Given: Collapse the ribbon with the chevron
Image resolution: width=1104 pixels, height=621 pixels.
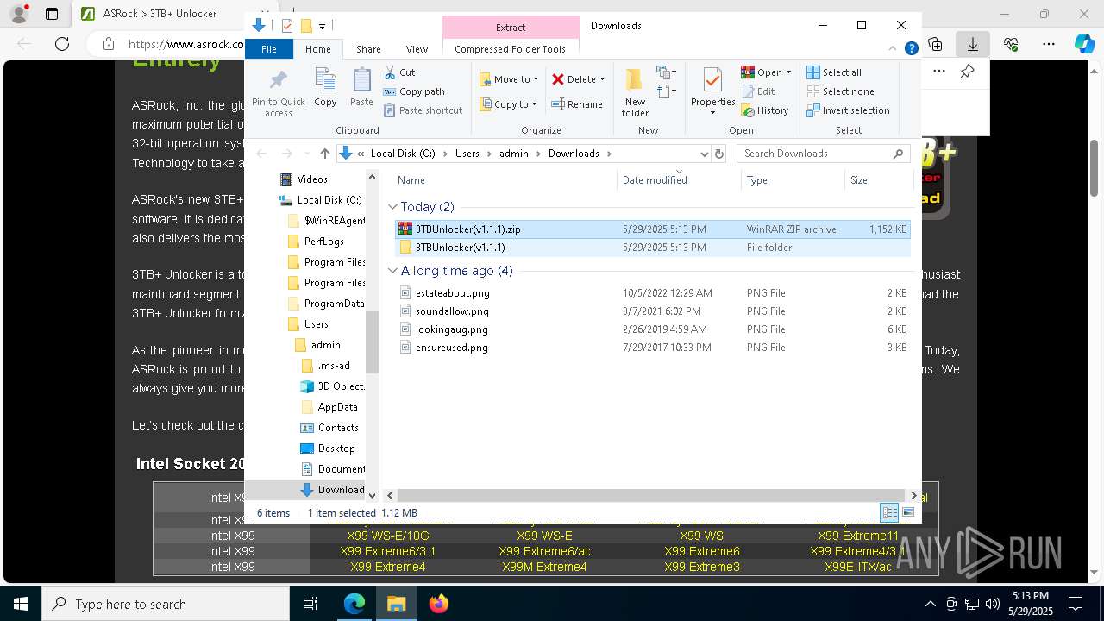Looking at the screenshot, I should coord(894,49).
